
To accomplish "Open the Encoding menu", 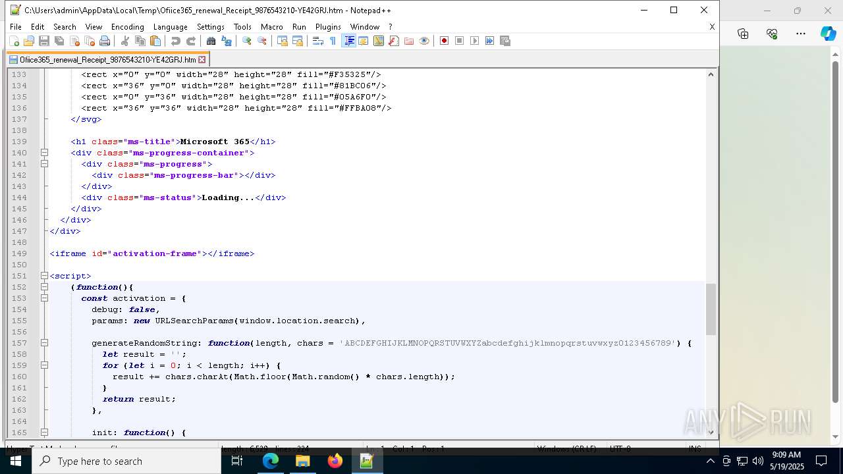I will (x=127, y=27).
